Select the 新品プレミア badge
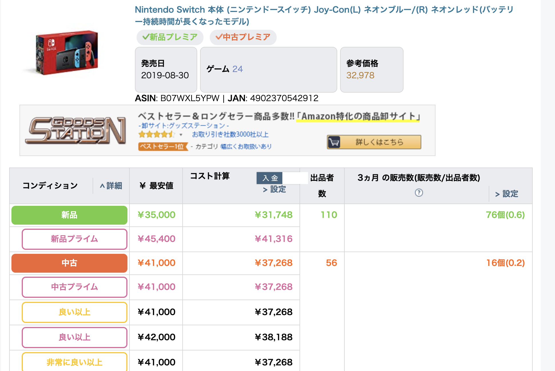 click(x=170, y=37)
